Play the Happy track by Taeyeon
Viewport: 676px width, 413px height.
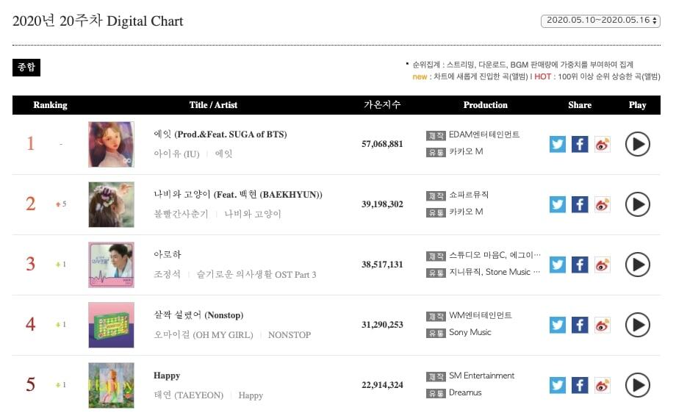point(637,384)
